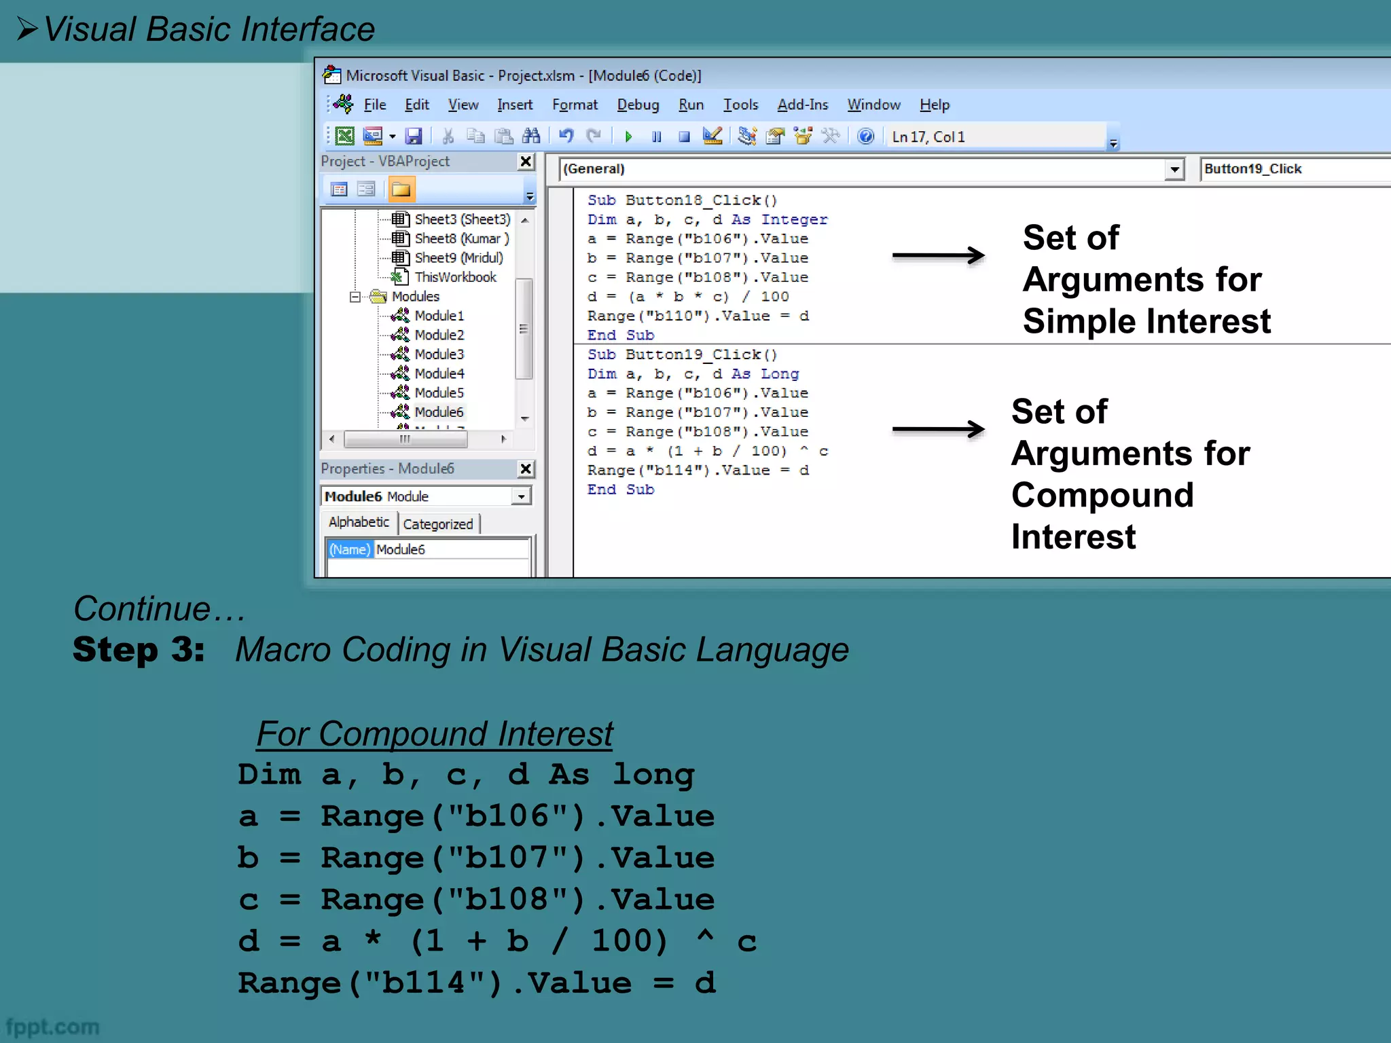Open the (General) object dropdown
This screenshot has width=1391, height=1043.
1174,169
